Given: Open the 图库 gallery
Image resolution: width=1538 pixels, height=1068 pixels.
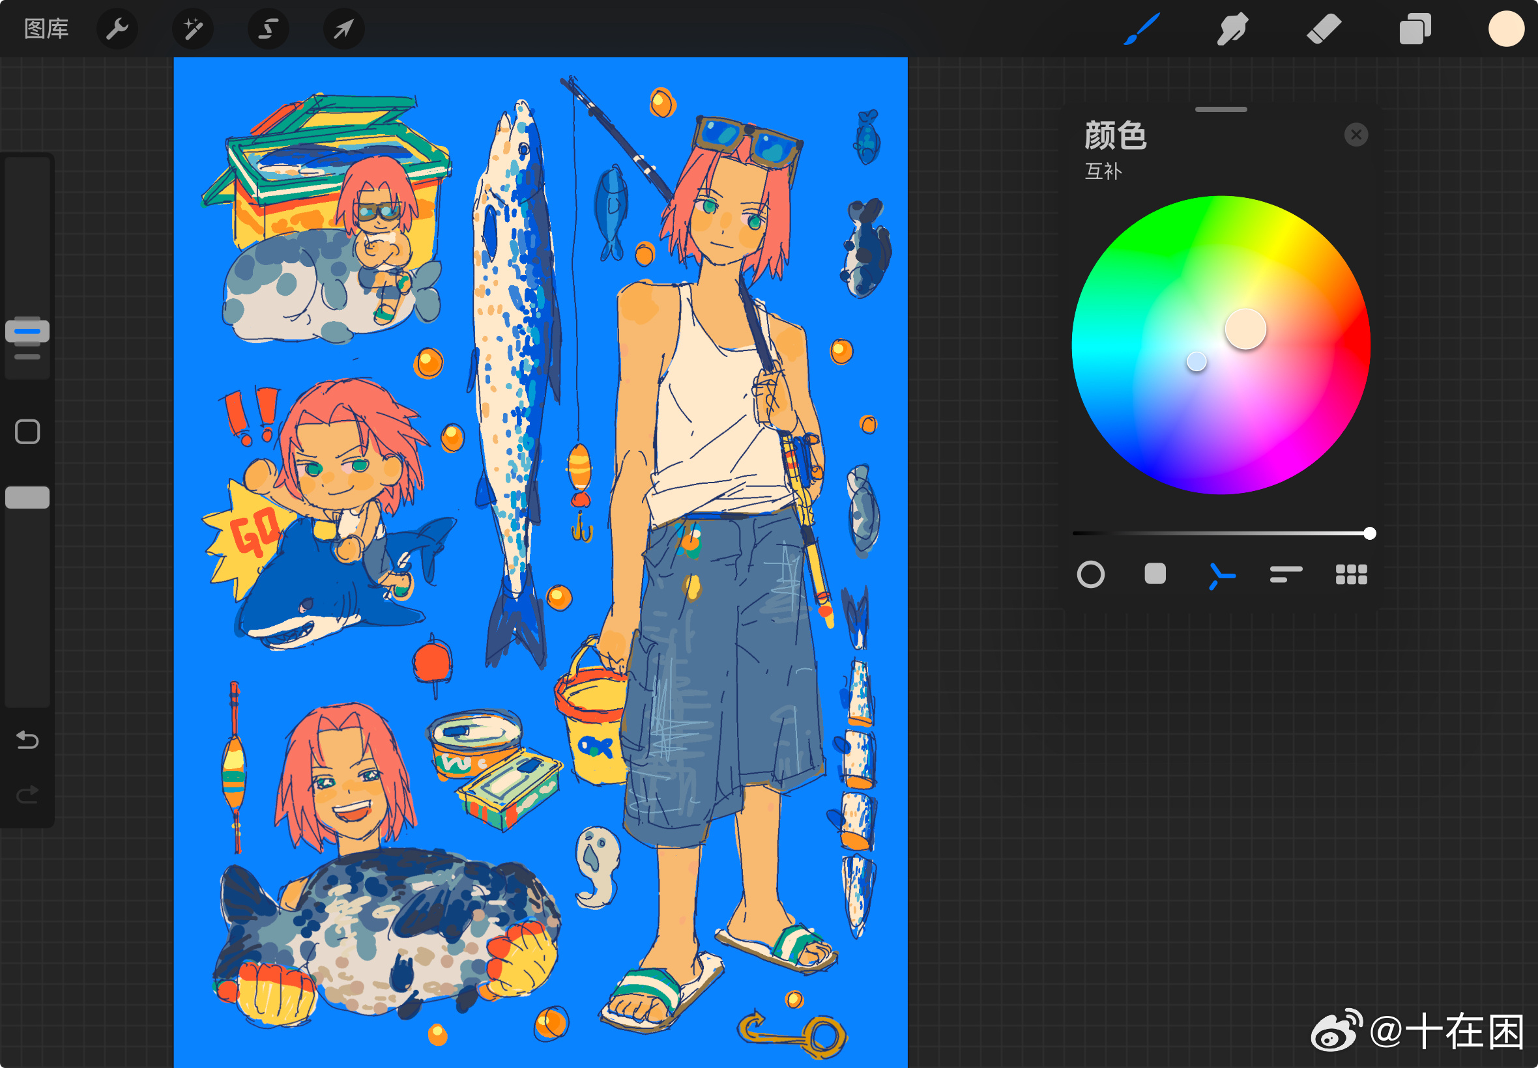Looking at the screenshot, I should [46, 29].
